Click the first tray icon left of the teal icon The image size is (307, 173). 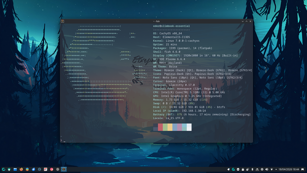pos(228,169)
